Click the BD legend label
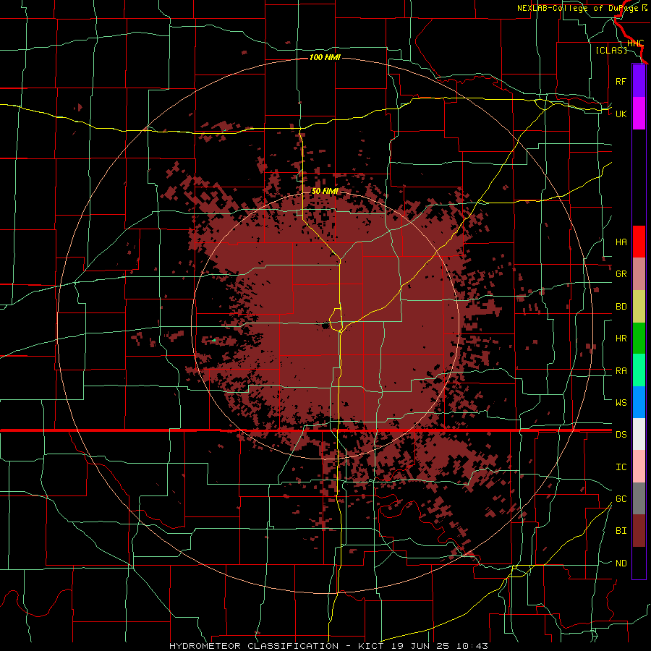 [621, 307]
